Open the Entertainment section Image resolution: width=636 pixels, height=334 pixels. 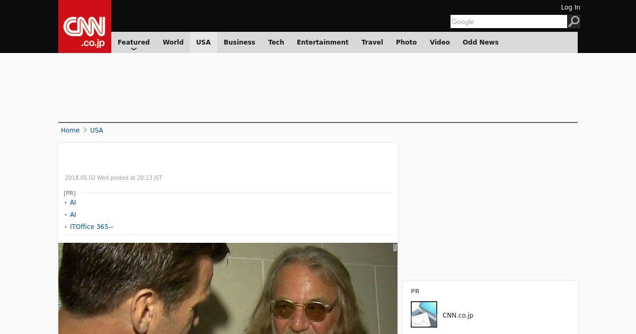(x=322, y=42)
